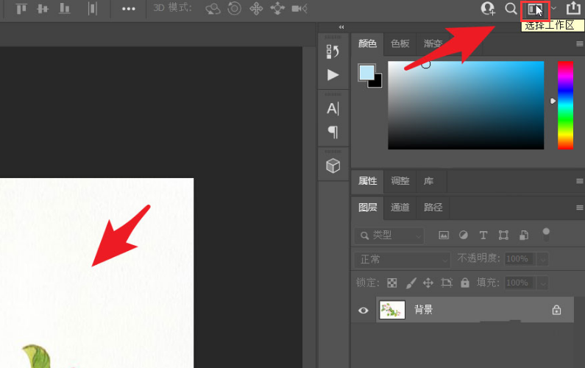Open the properties panel flyout menu
The height and width of the screenshot is (368, 585).
pos(579,181)
